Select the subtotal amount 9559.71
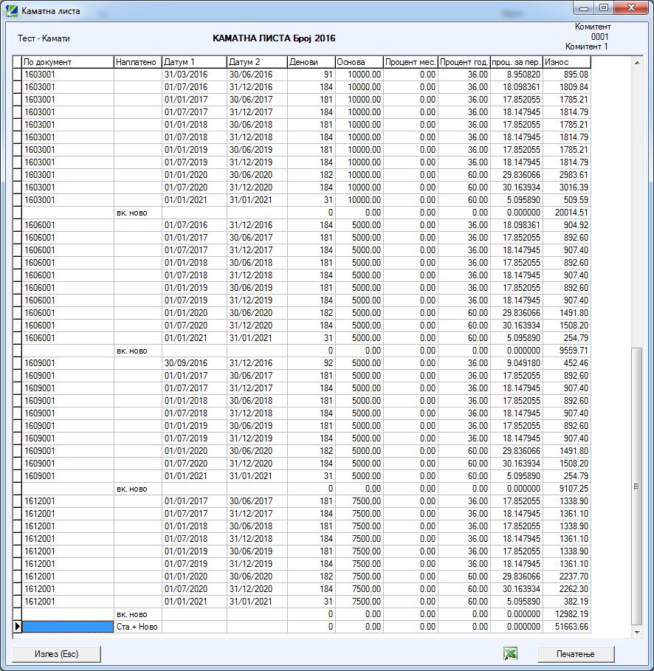This screenshot has height=671, width=654. tap(567, 351)
